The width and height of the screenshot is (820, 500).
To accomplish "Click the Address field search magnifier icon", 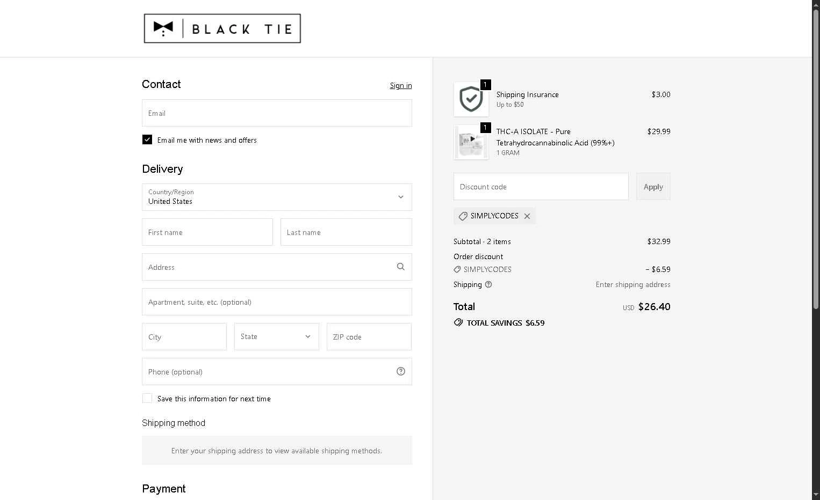I will click(x=400, y=267).
